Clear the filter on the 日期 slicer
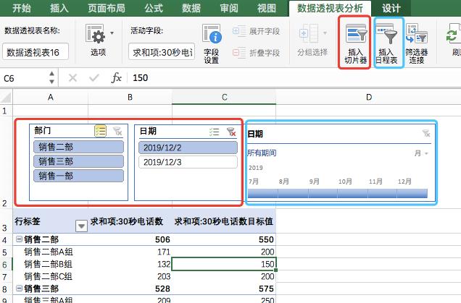461x303 pixels. tap(230, 131)
